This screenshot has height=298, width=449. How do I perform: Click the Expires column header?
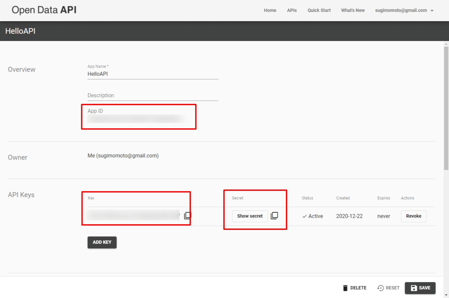click(x=384, y=198)
